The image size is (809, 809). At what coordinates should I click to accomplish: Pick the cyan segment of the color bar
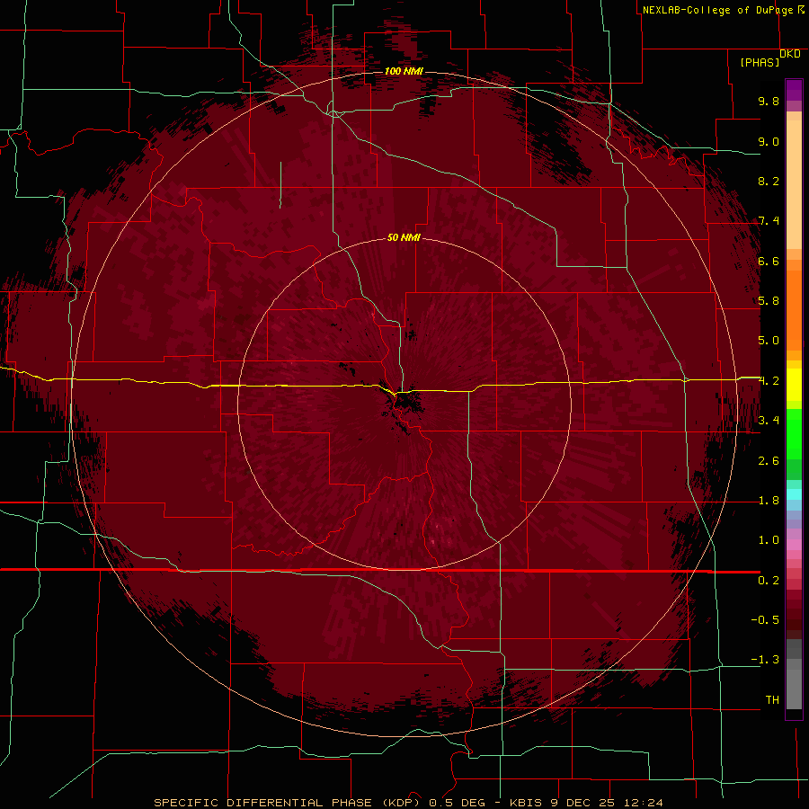(x=794, y=493)
